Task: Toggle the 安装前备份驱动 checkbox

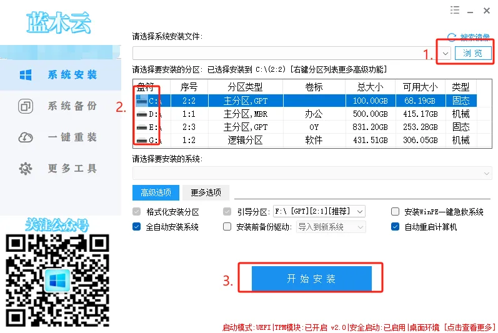Action: (227, 227)
